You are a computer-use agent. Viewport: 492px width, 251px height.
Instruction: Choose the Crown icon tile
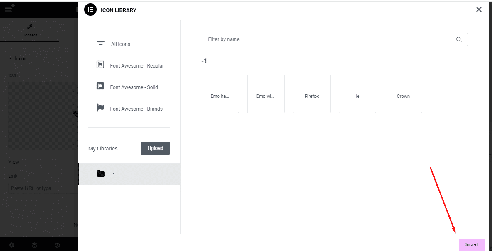tap(403, 94)
